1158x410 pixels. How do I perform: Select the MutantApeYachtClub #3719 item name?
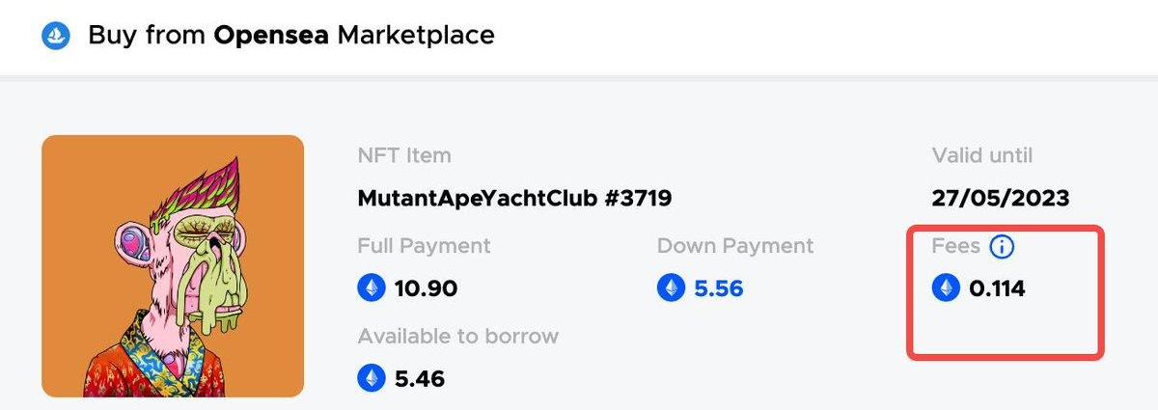514,199
